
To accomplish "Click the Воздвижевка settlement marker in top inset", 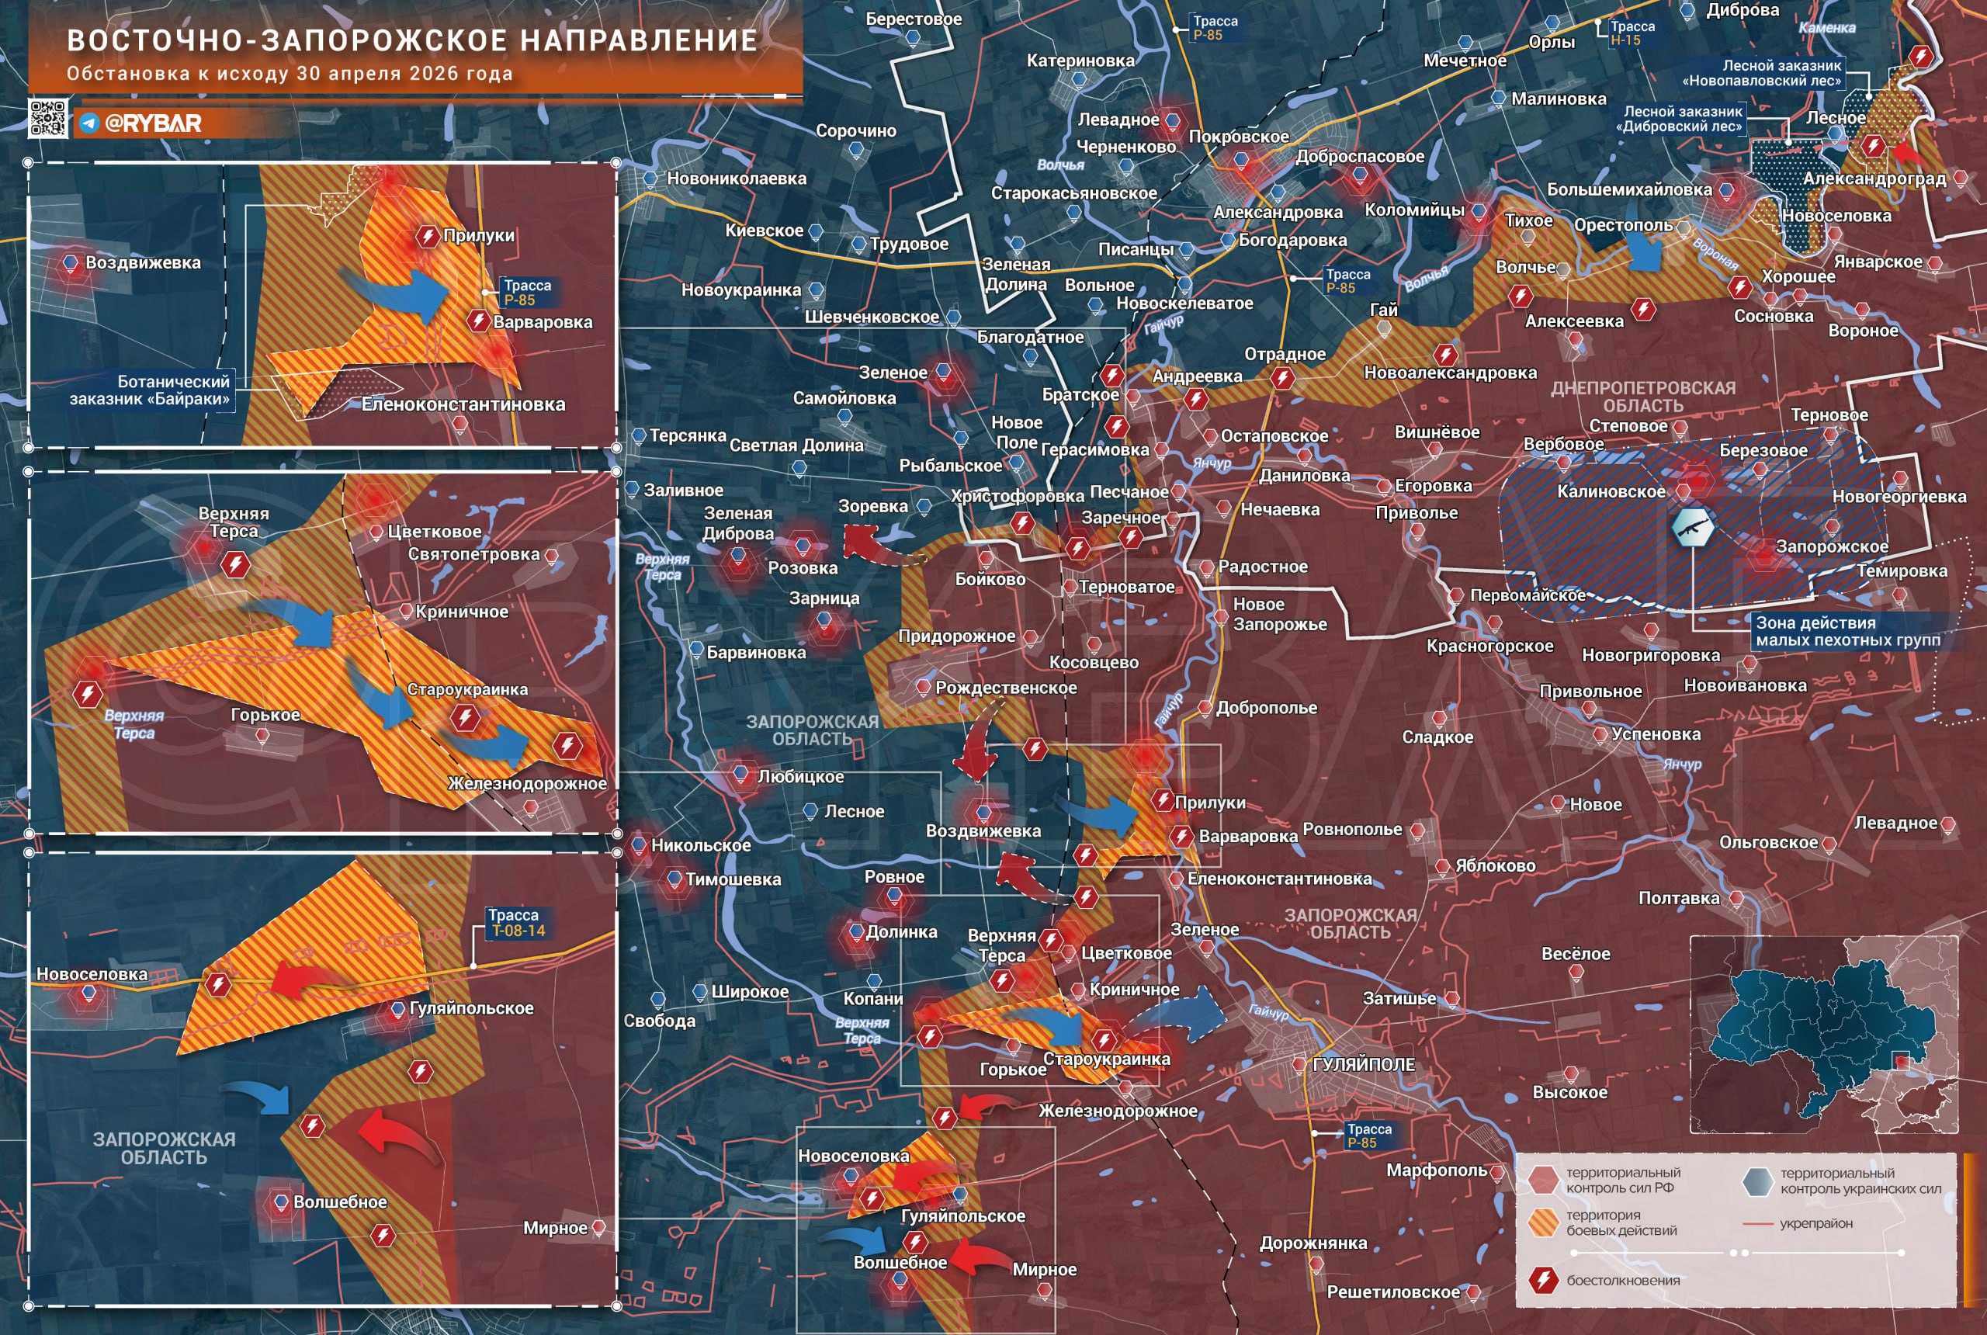I will coord(71,263).
